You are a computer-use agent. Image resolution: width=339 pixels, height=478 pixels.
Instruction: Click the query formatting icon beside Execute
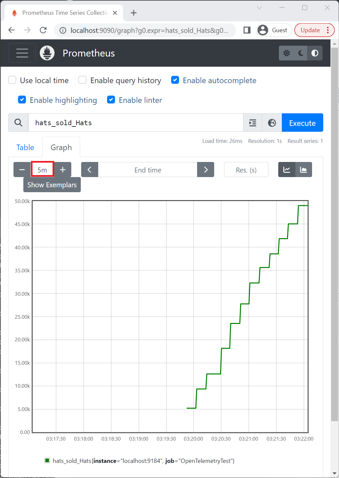coord(252,123)
